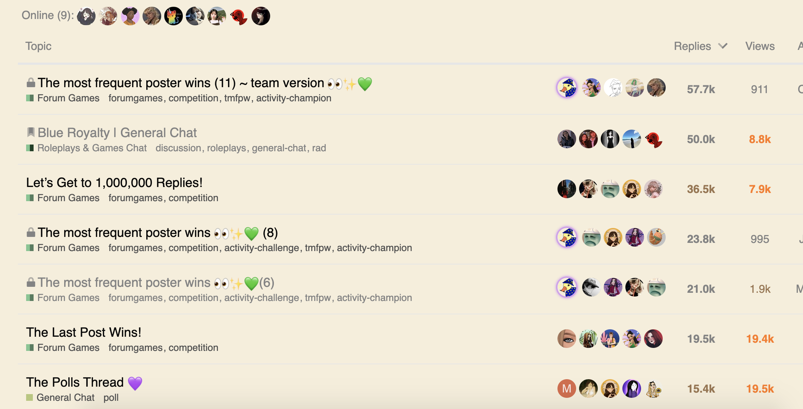Click the orange M avatar on Polls Thread
This screenshot has width=803, height=409.
tap(567, 389)
